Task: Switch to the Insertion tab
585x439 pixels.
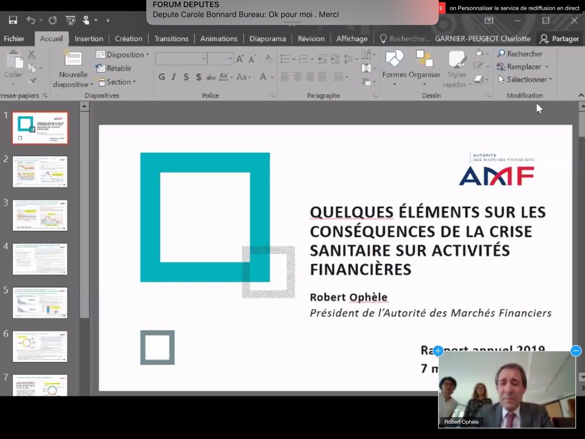Action: click(89, 39)
